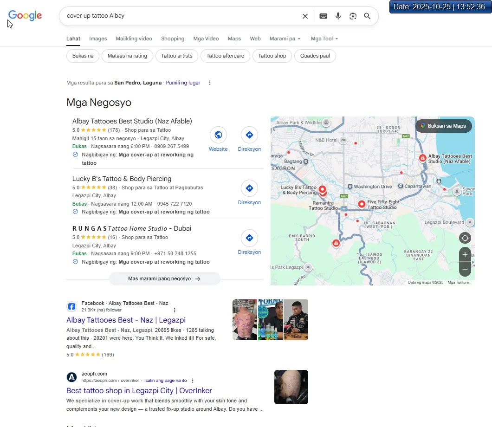
Task: Toggle the 'Bukas na' filter chip
Action: pos(83,56)
